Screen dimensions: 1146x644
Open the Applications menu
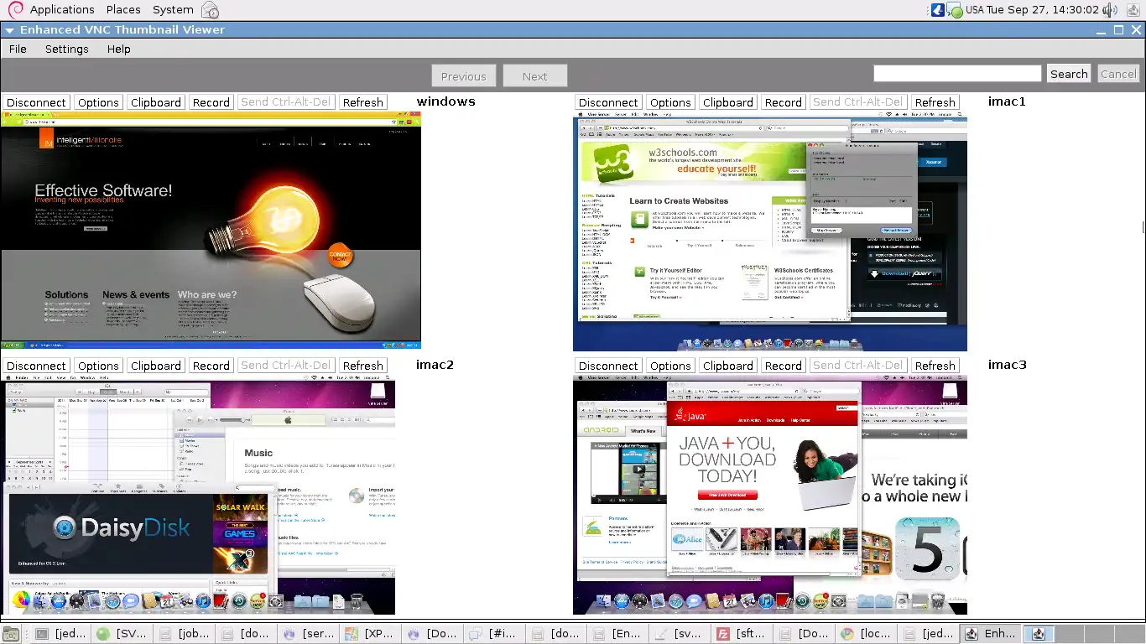[62, 10]
